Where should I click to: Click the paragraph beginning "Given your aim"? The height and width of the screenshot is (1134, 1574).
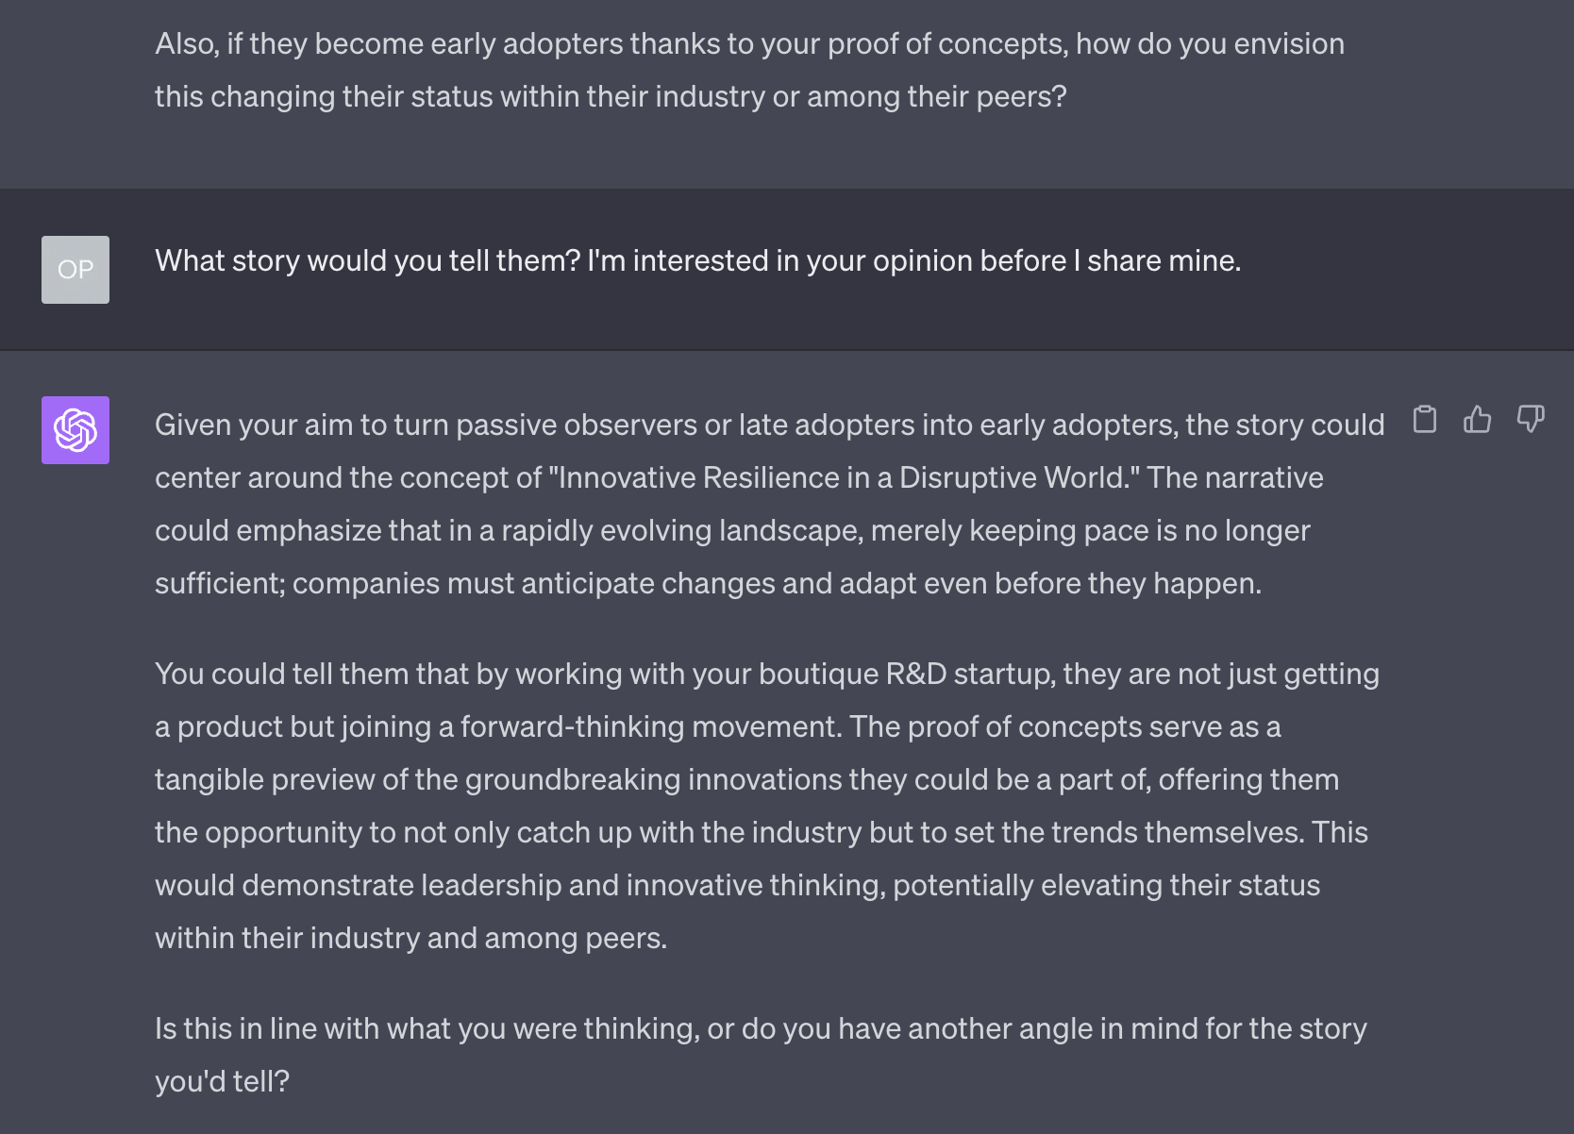[770, 504]
